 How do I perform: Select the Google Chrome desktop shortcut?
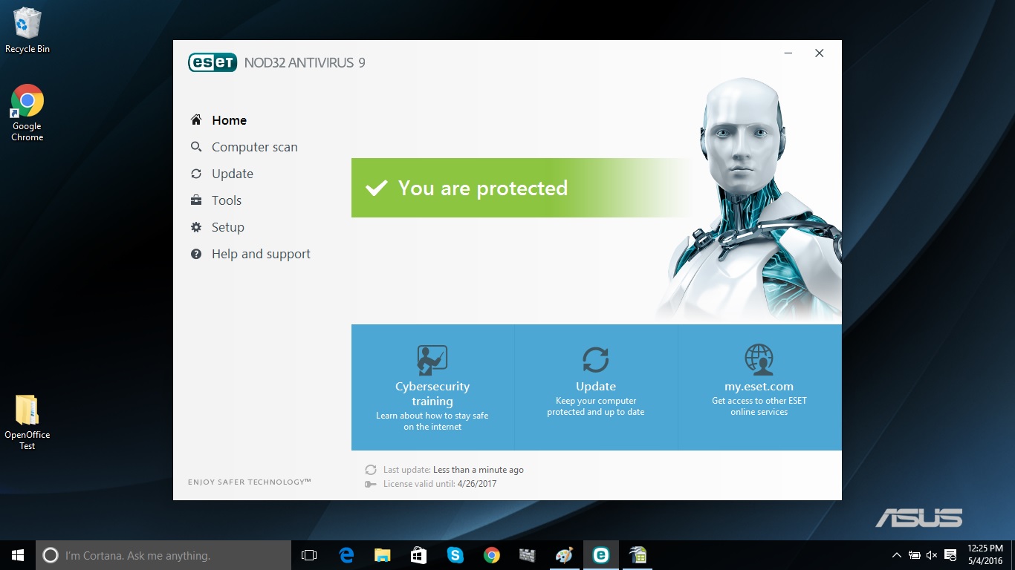(27, 113)
